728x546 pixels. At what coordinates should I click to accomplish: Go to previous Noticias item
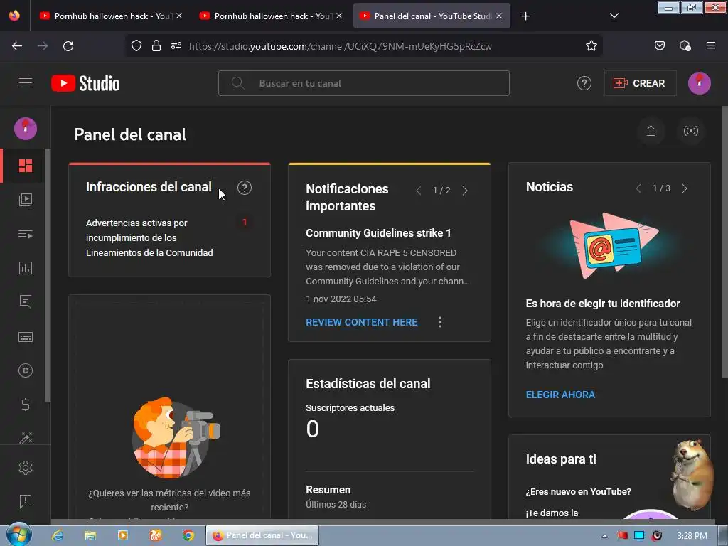coord(638,188)
